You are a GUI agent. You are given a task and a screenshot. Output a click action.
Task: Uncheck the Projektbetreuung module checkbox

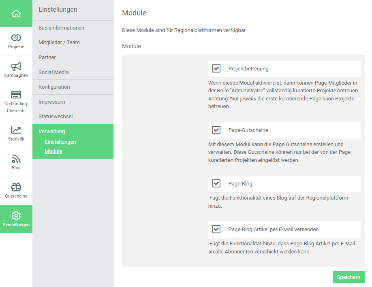click(x=216, y=68)
